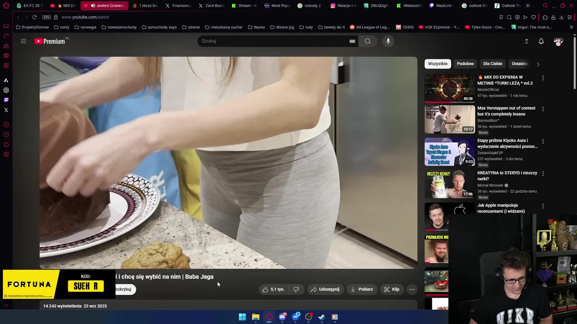
Task: Open options for Max Verstappen video
Action: pos(543,109)
